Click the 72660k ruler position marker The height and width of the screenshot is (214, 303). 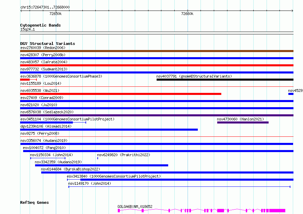187,14
